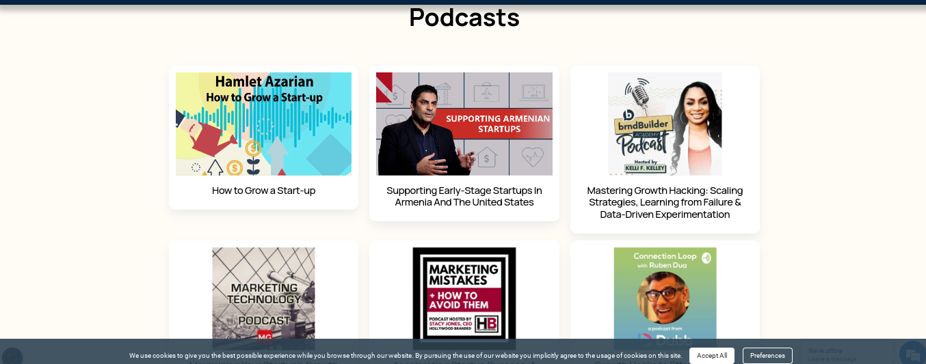This screenshot has height=364, width=926.
Task: Click the 'Podcasts' section heading
Action: tap(464, 17)
